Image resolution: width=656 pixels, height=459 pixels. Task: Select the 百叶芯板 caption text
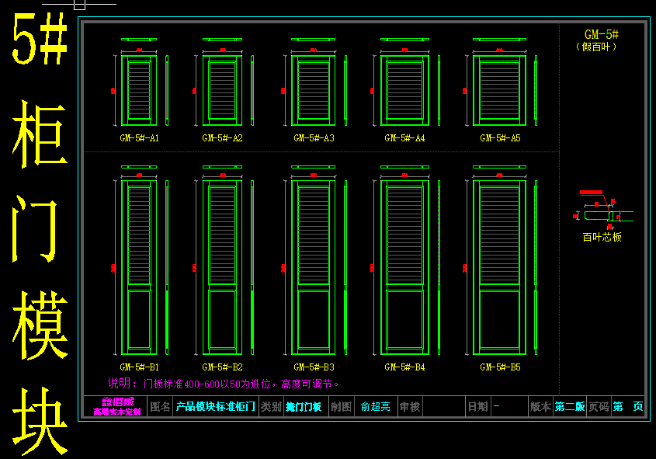click(x=602, y=237)
